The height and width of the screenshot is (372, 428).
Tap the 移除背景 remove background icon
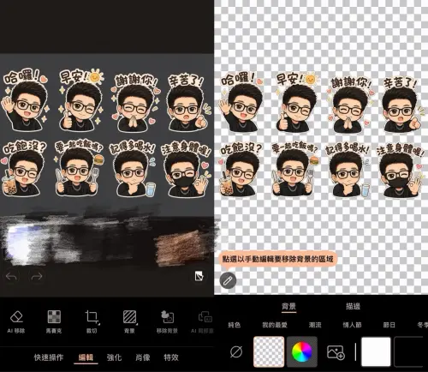click(x=167, y=321)
